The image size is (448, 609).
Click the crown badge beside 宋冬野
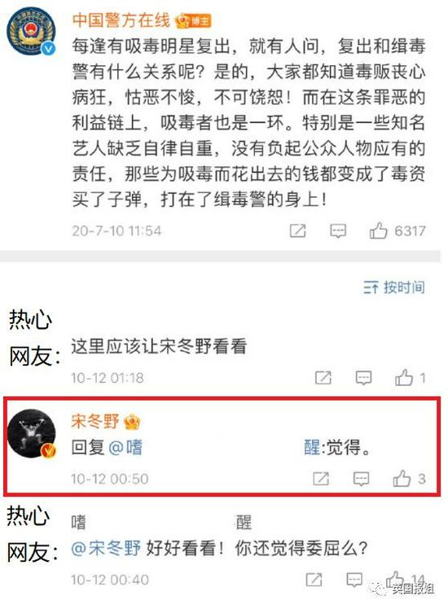pos(132,422)
